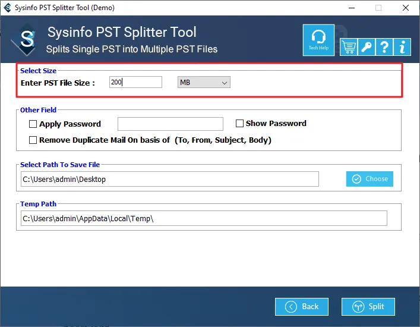Click the PST file size field
This screenshot has height=327, width=420.
[x=135, y=82]
